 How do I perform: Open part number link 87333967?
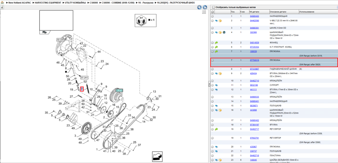click(255, 69)
